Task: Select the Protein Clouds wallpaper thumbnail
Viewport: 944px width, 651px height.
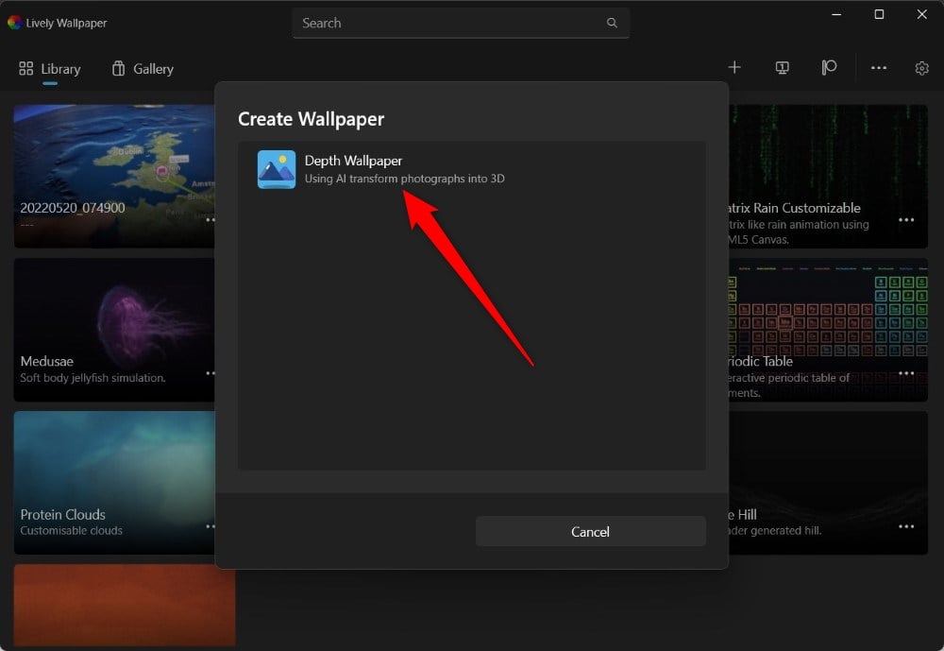Action: [114, 483]
